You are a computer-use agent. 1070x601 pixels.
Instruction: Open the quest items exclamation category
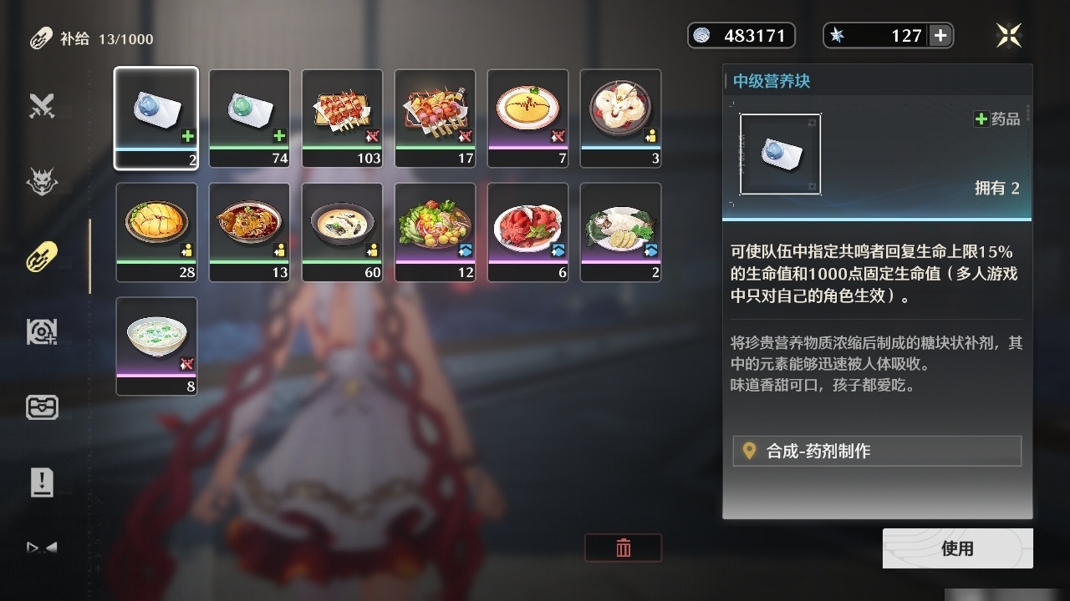42,482
